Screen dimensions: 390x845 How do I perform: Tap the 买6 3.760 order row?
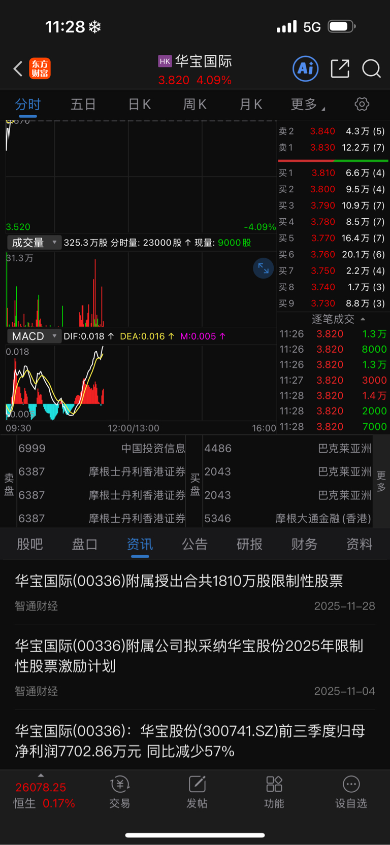point(333,254)
